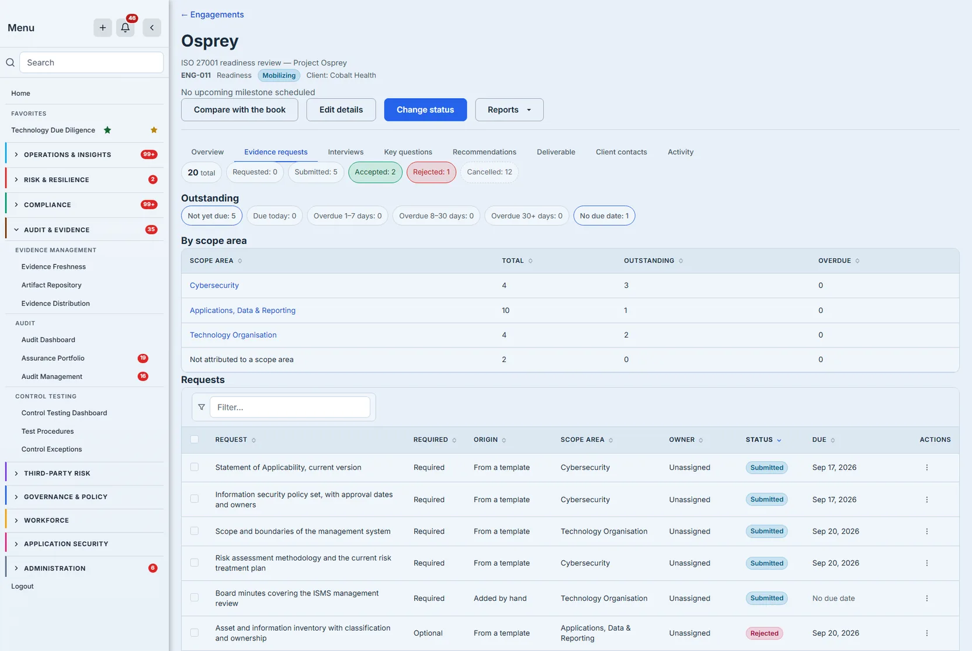Open actions menu for Asset and information inventory row

926,633
